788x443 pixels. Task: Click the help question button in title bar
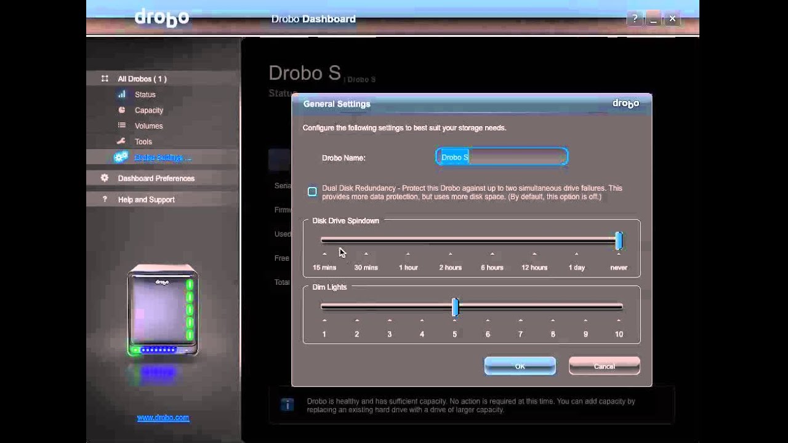(635, 18)
